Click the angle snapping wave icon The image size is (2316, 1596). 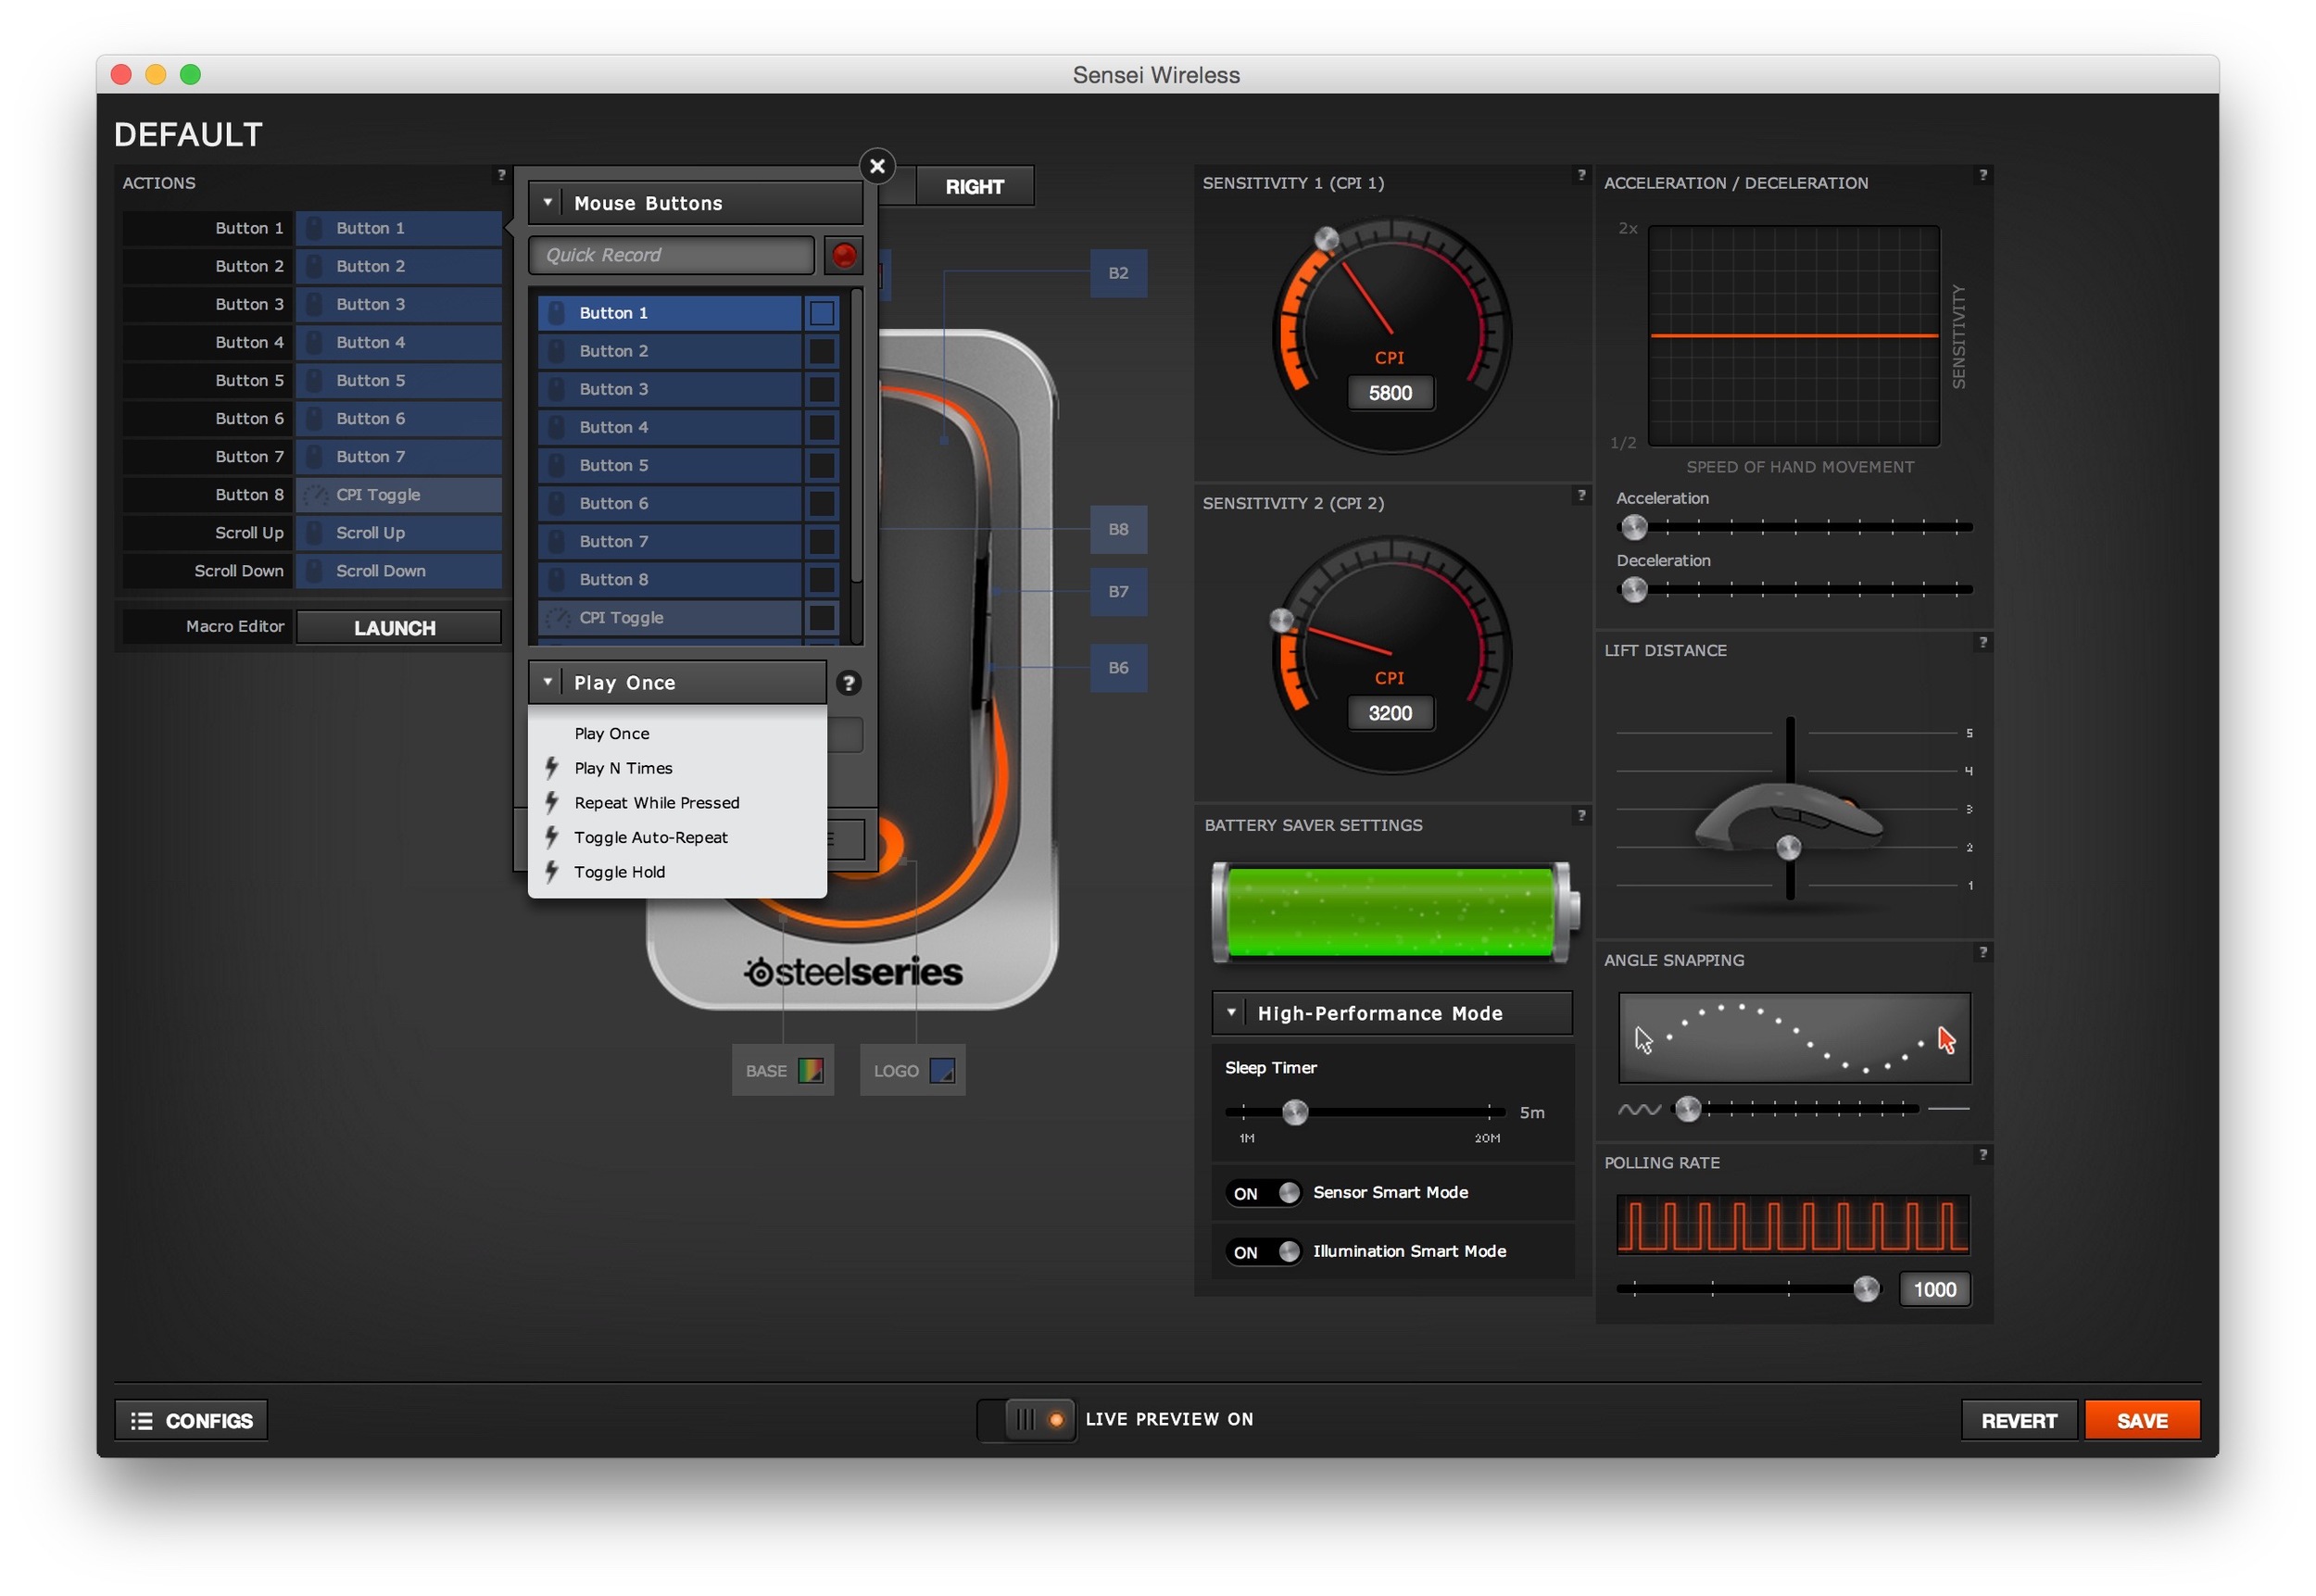click(x=1639, y=1110)
